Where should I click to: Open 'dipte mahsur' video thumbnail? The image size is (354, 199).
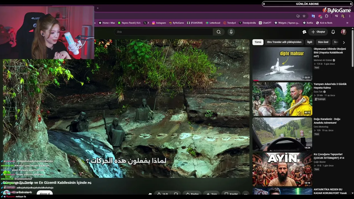pyautogui.click(x=282, y=64)
